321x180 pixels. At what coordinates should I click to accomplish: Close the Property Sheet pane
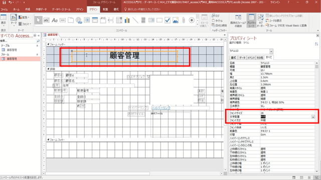coord(317,35)
